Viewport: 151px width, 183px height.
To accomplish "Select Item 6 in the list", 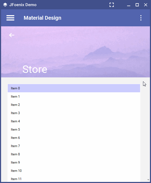I will click(74, 138).
